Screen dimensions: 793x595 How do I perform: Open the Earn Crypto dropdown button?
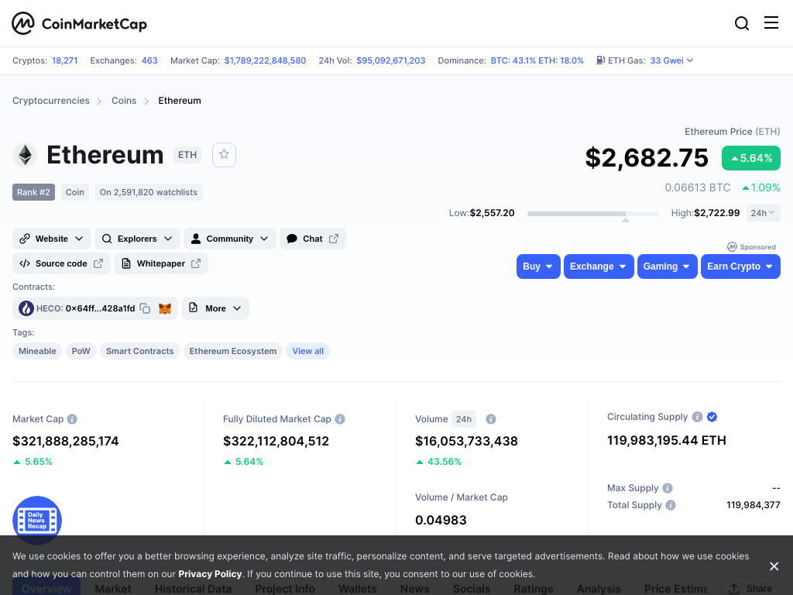click(x=740, y=267)
